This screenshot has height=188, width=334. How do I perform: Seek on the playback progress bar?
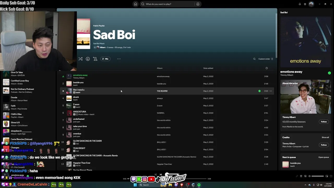167,179
